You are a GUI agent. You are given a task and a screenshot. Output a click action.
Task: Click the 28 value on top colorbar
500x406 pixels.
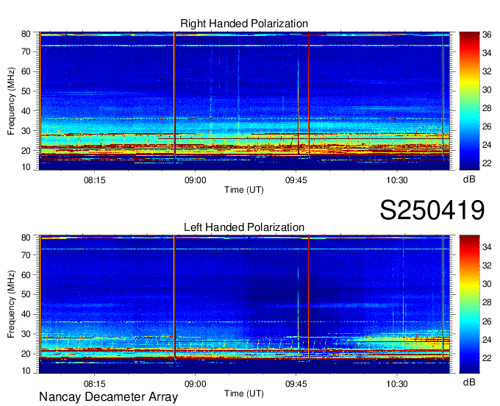click(x=487, y=108)
